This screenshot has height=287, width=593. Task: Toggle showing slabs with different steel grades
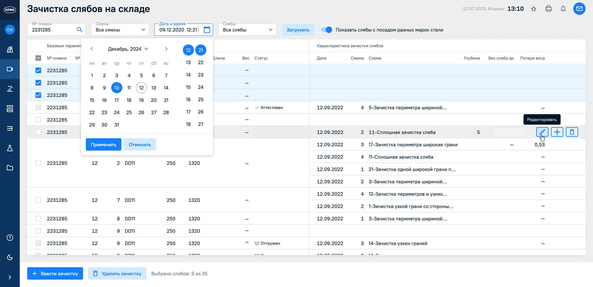326,30
